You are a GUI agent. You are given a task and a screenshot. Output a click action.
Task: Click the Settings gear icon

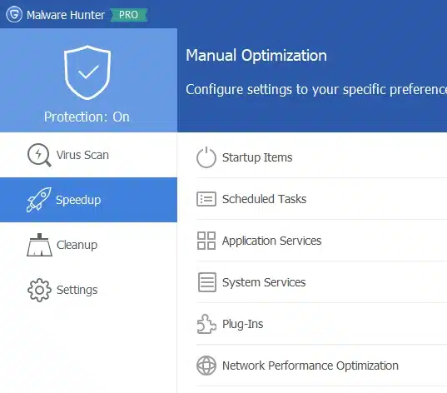(x=39, y=290)
